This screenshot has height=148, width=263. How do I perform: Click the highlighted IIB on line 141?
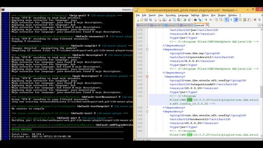pyautogui.click(x=189, y=100)
